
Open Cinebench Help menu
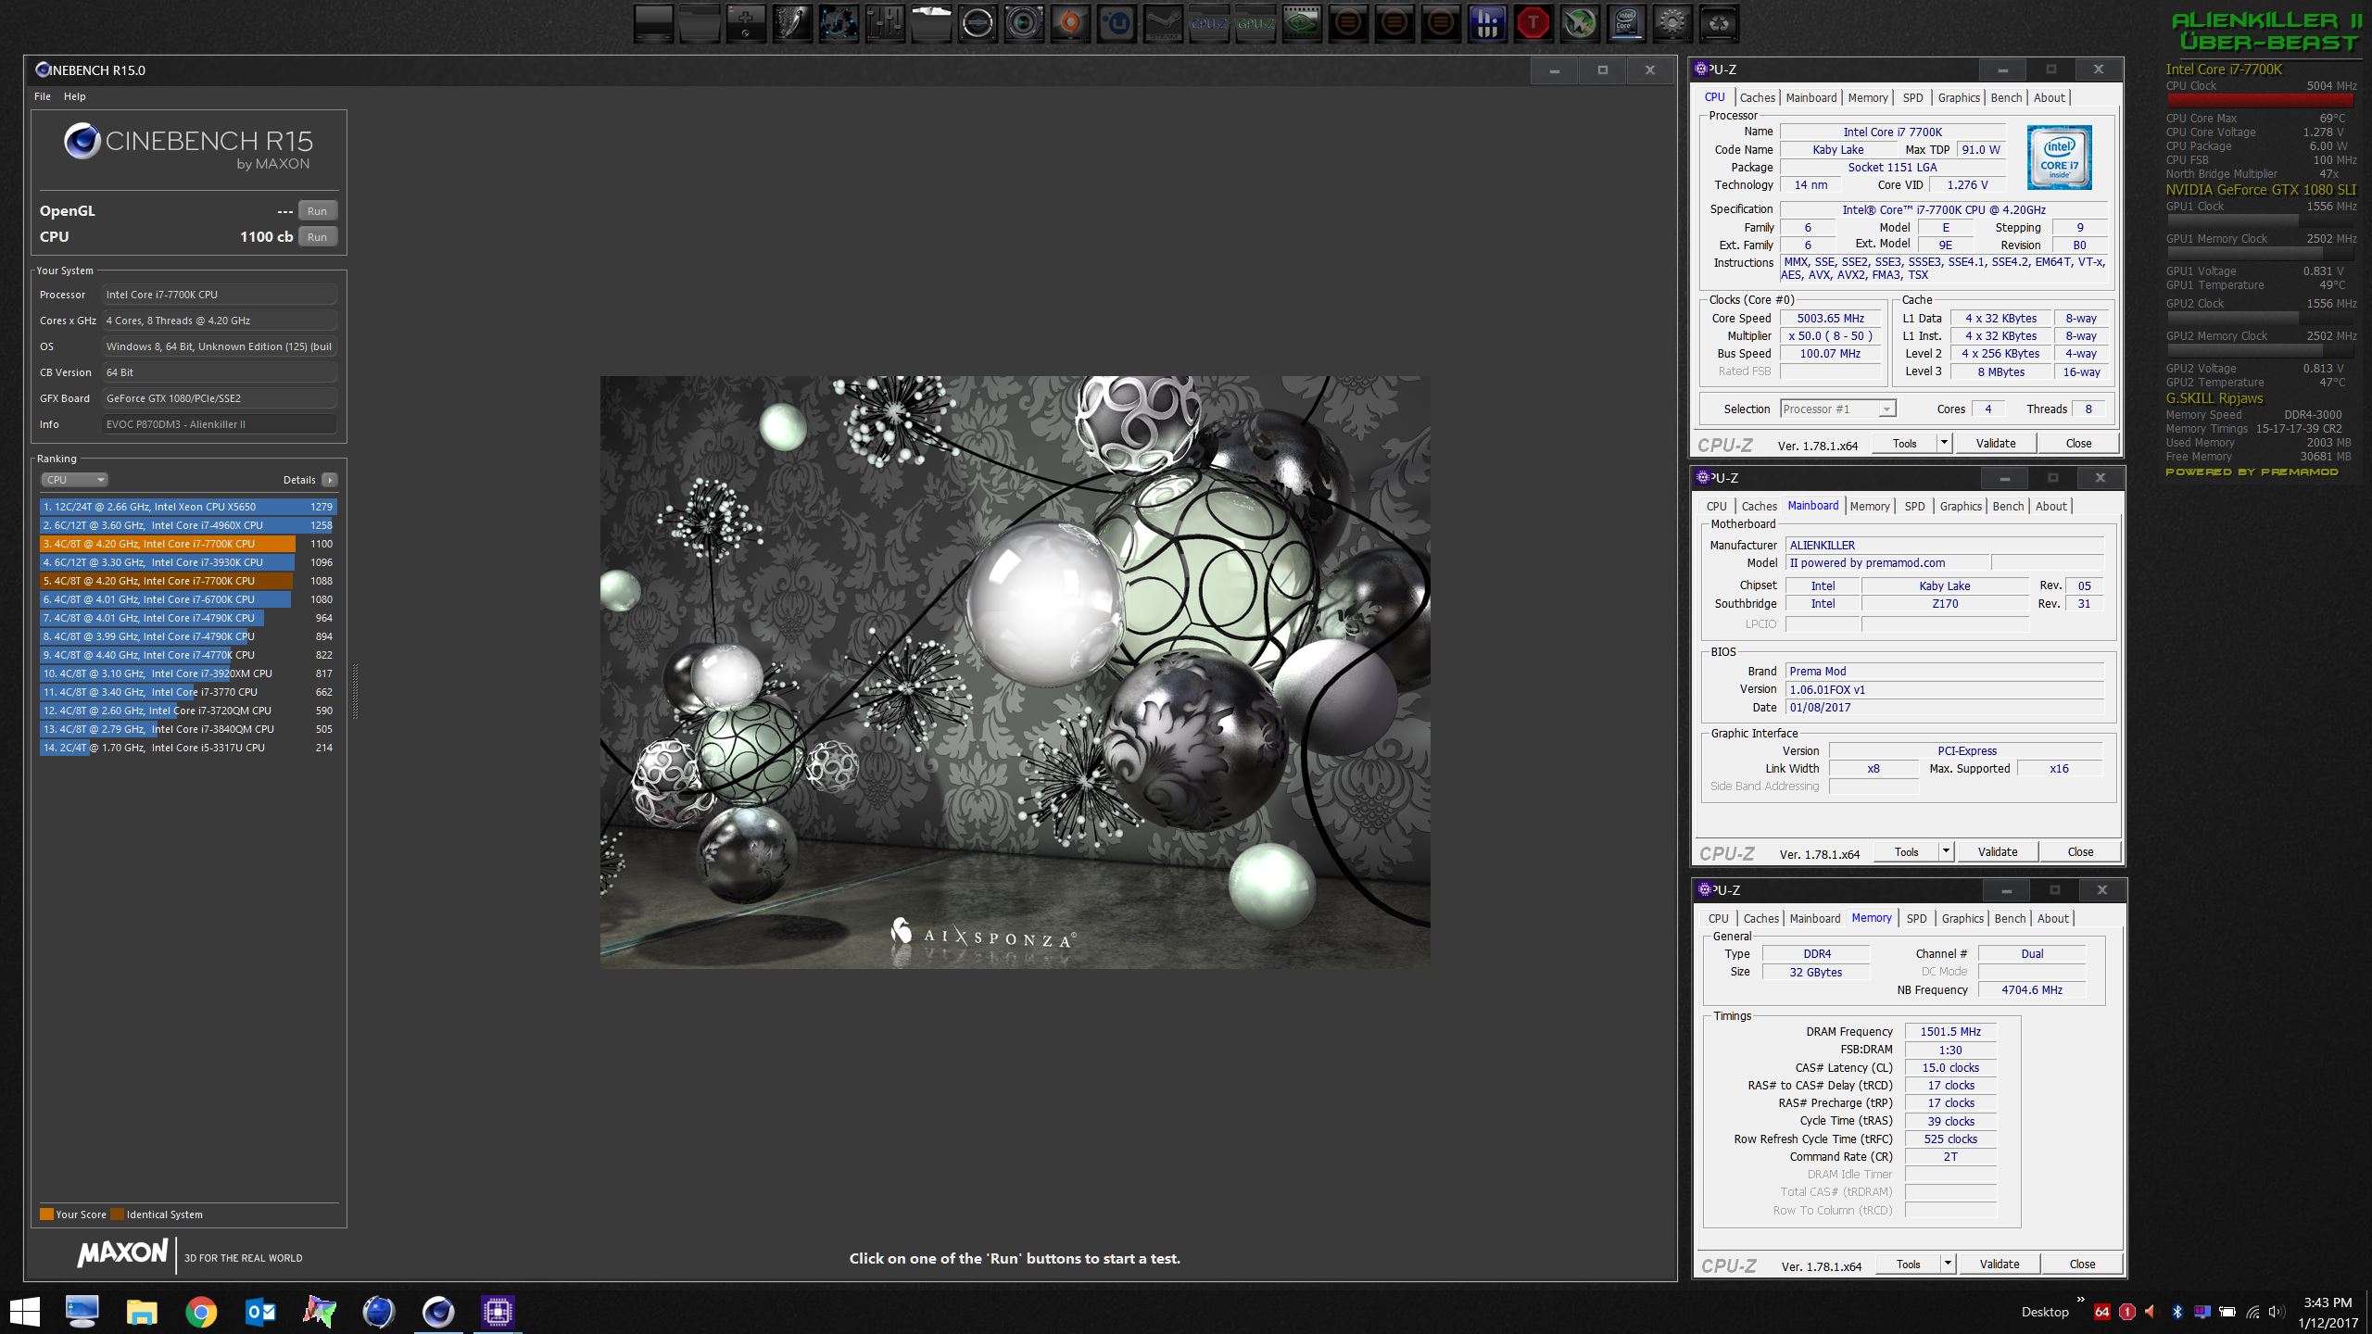[x=75, y=96]
